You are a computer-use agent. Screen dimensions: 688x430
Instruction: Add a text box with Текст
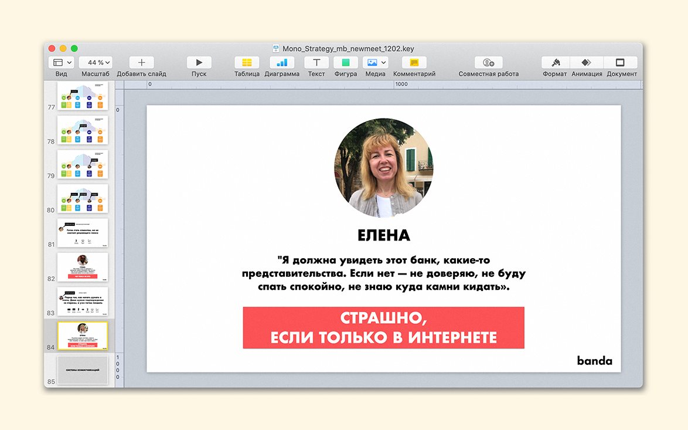click(x=316, y=63)
